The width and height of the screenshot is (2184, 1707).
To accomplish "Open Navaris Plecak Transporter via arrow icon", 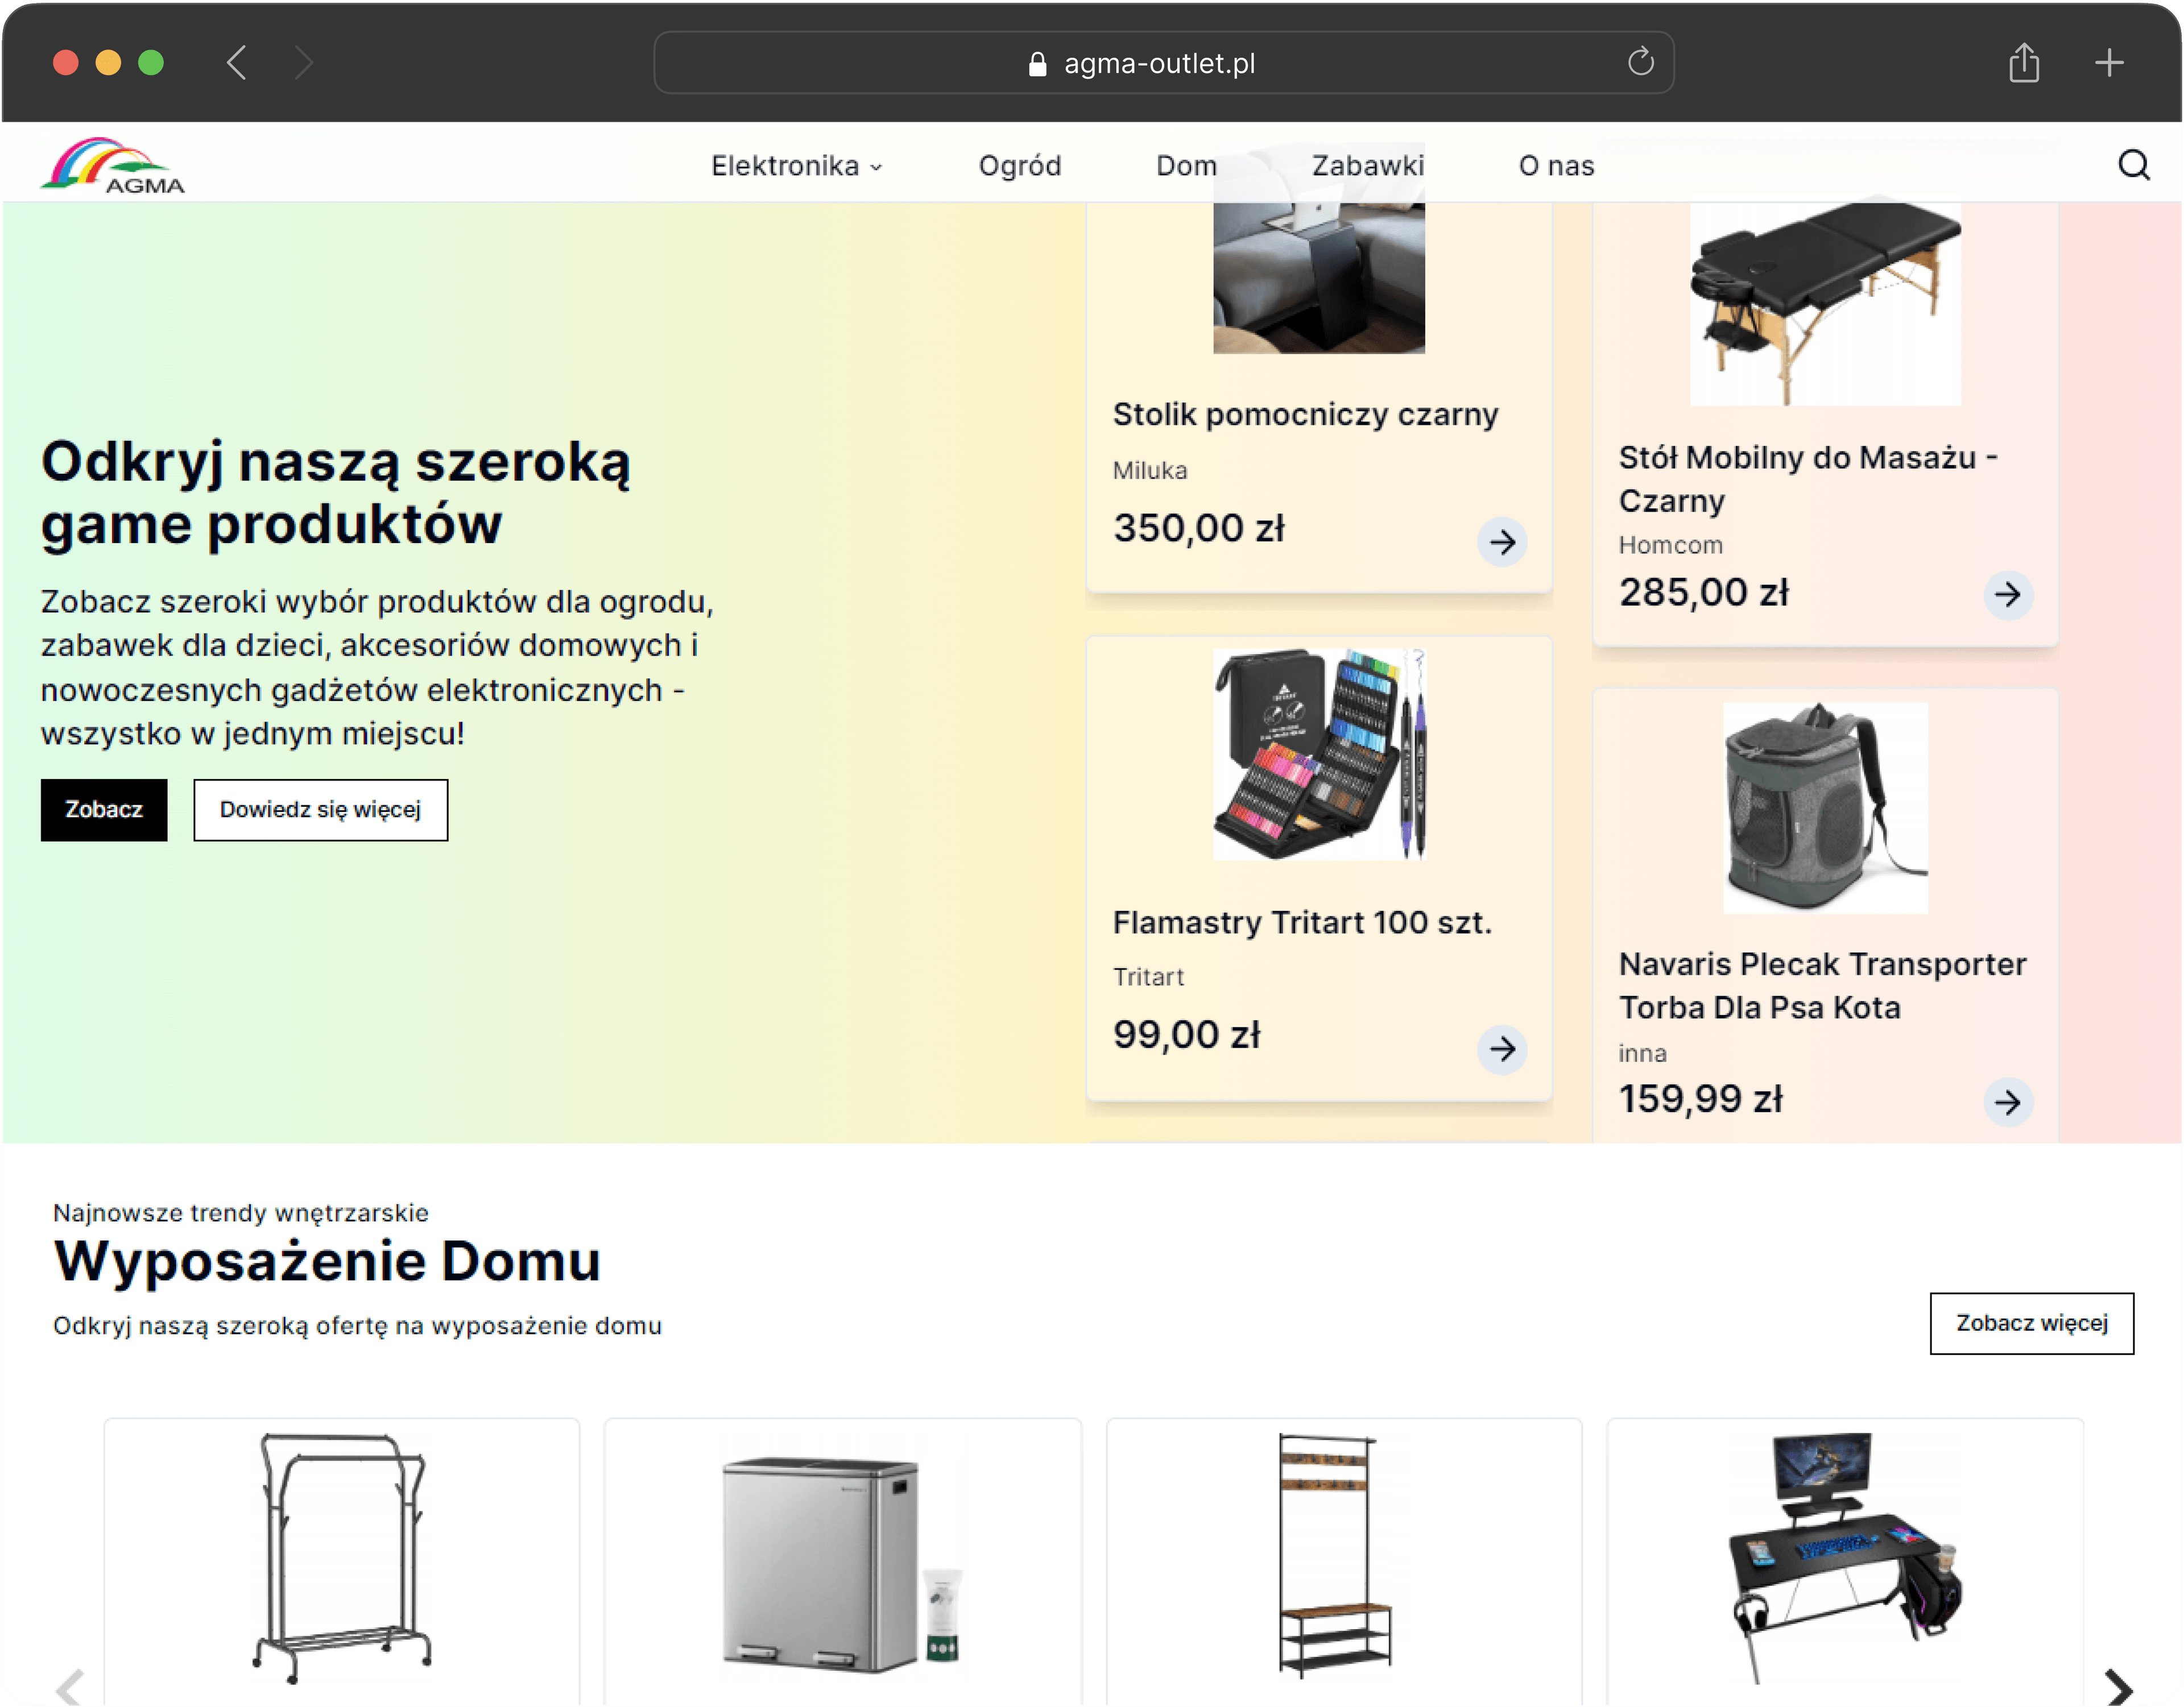I will [x=2010, y=1104].
